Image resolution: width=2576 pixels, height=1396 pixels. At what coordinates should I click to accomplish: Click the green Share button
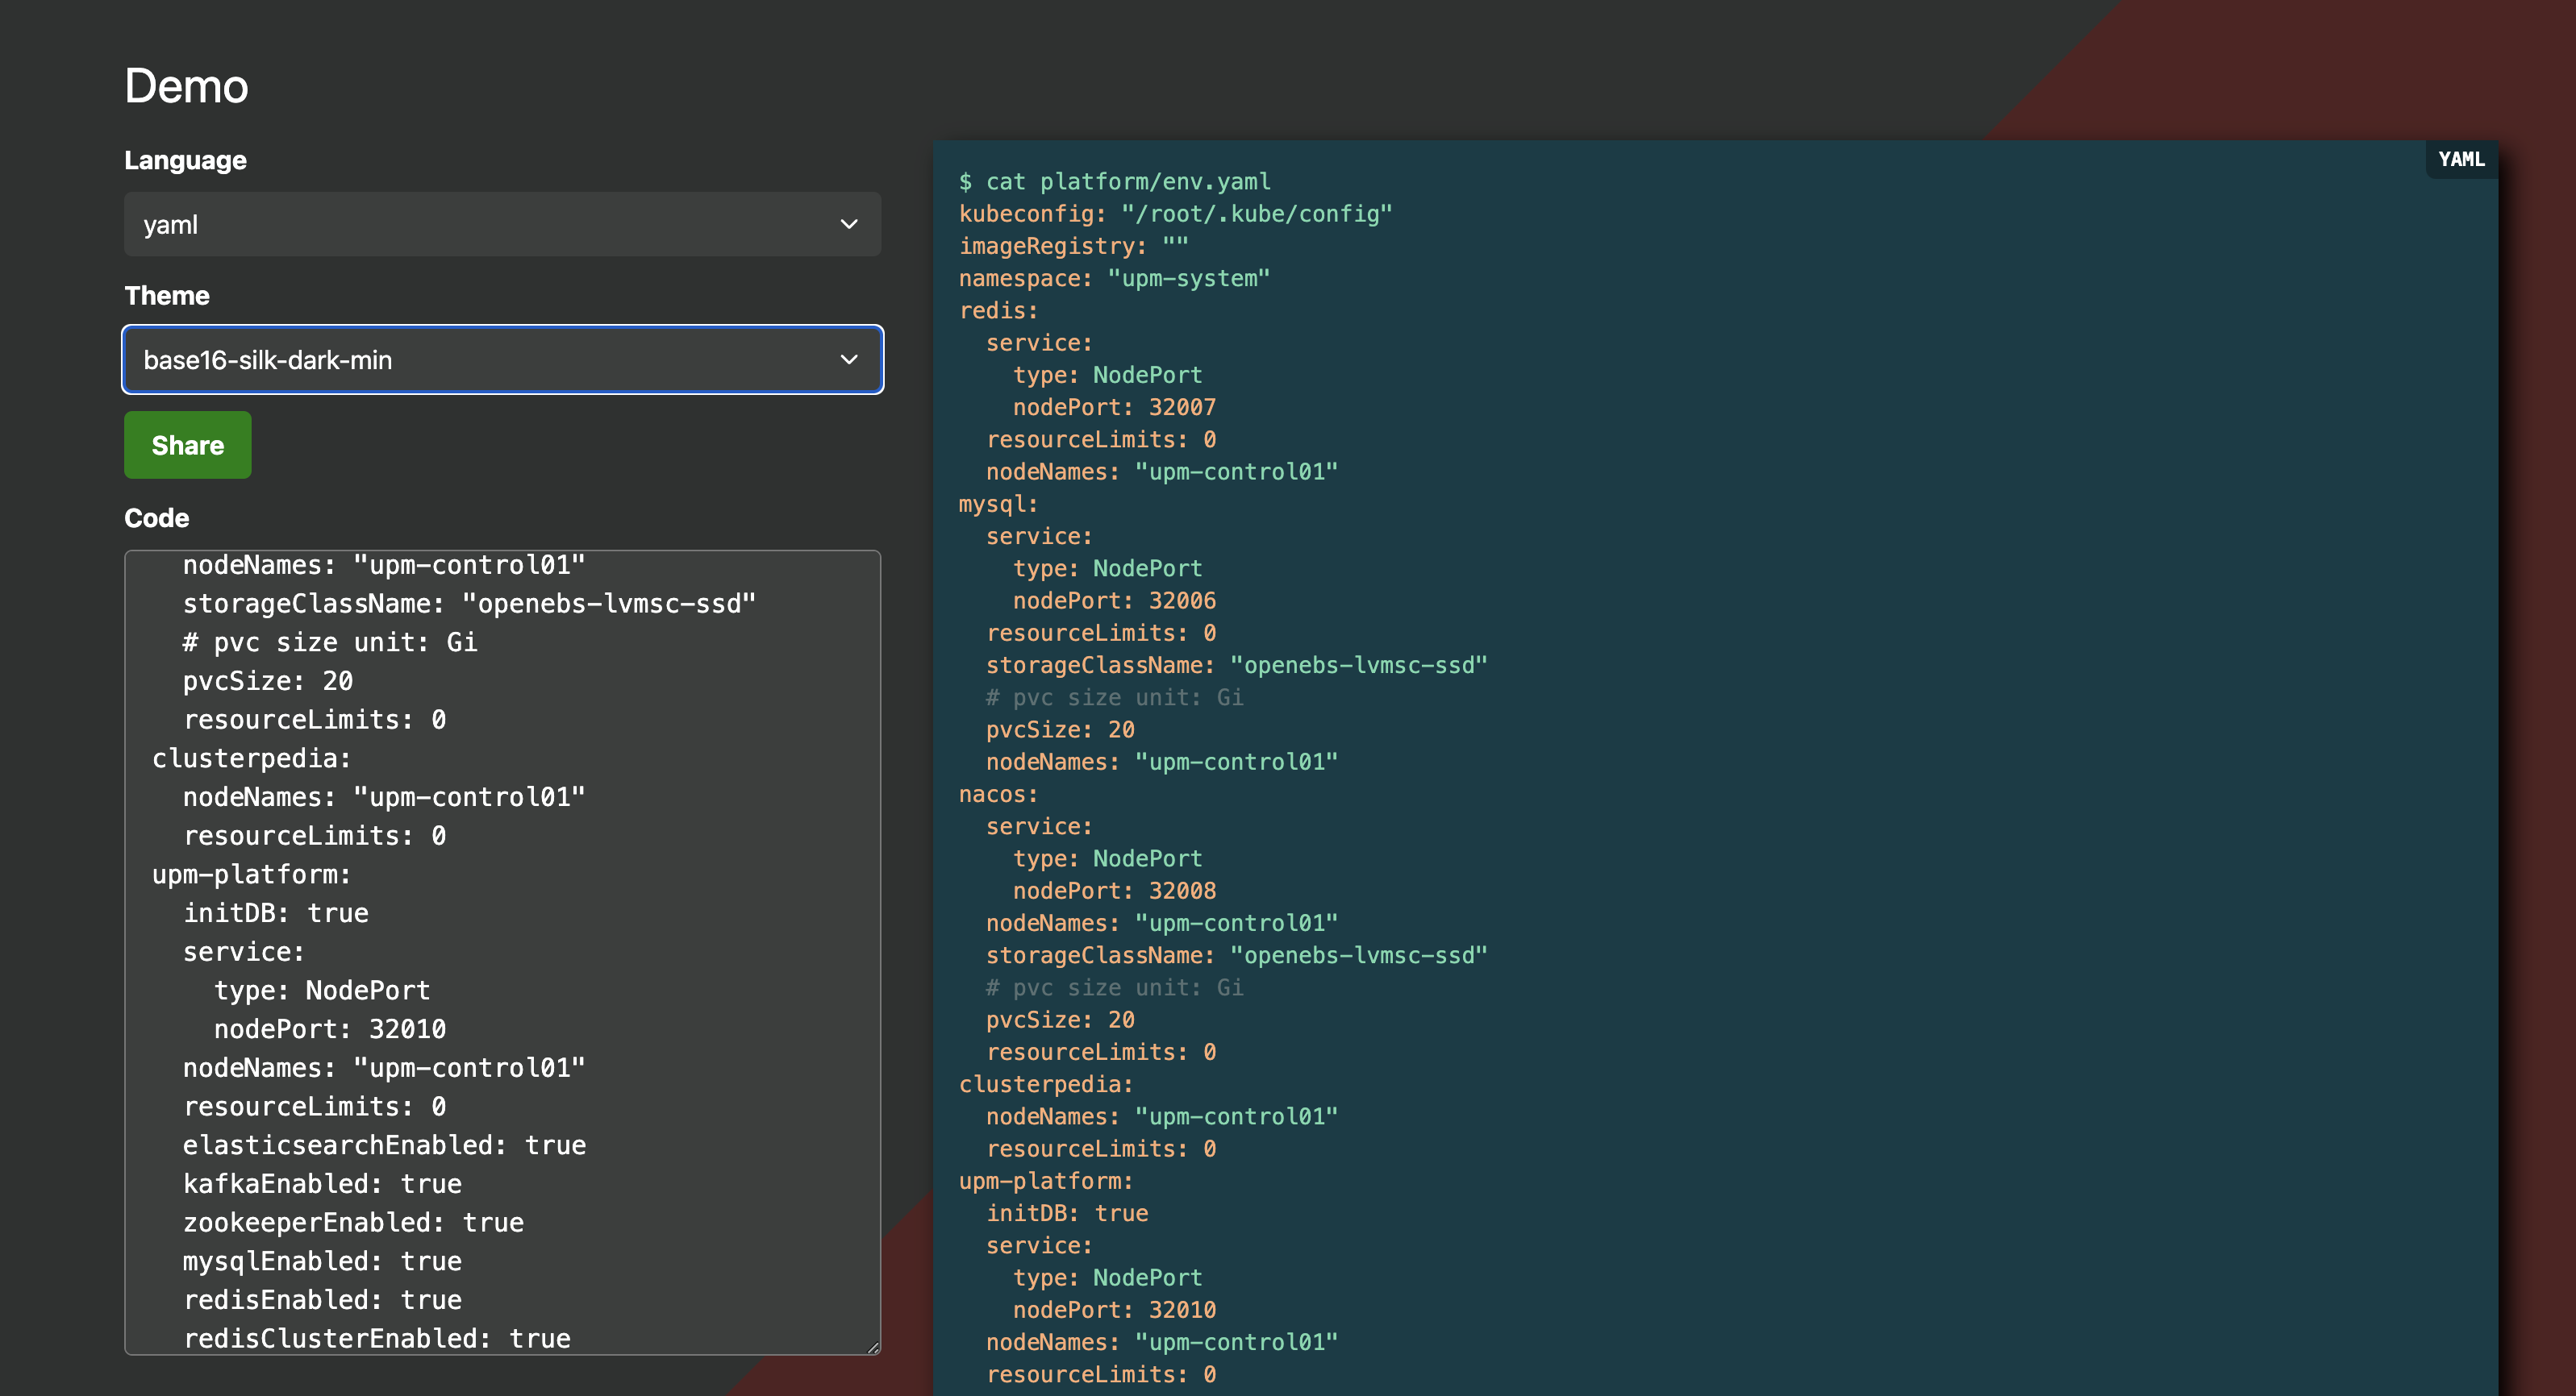click(x=188, y=445)
